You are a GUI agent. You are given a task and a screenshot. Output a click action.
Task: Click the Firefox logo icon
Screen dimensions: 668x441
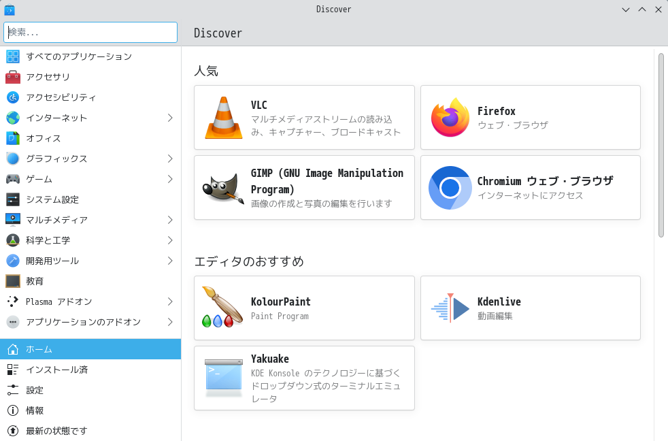coord(450,118)
